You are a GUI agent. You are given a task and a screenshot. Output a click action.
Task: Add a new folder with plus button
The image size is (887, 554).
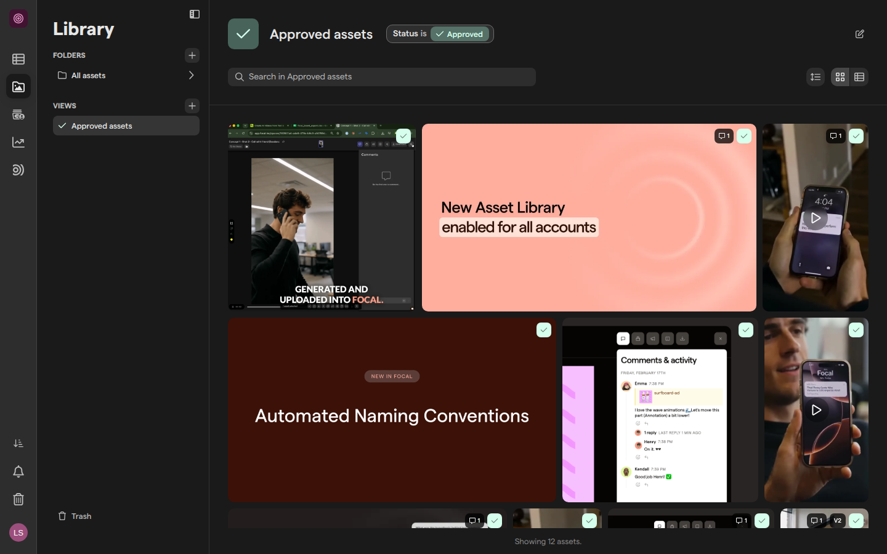point(192,55)
